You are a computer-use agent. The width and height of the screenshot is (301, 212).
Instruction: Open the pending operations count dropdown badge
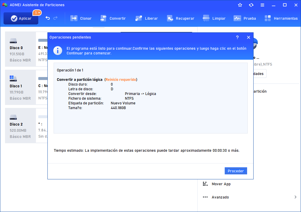[37, 13]
